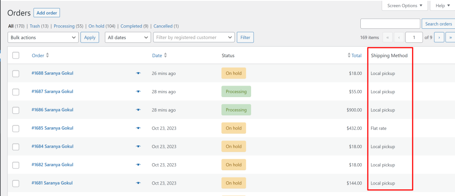Viewport: 455px width, 196px height.
Task: Click the $900.00 total amount
Action: click(354, 110)
